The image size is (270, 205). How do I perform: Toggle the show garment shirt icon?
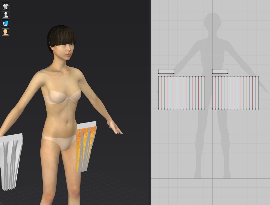click(x=6, y=6)
